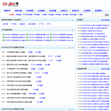Select the 足球推荐 tab
The height and width of the screenshot is (111, 111).
click(x=87, y=11)
